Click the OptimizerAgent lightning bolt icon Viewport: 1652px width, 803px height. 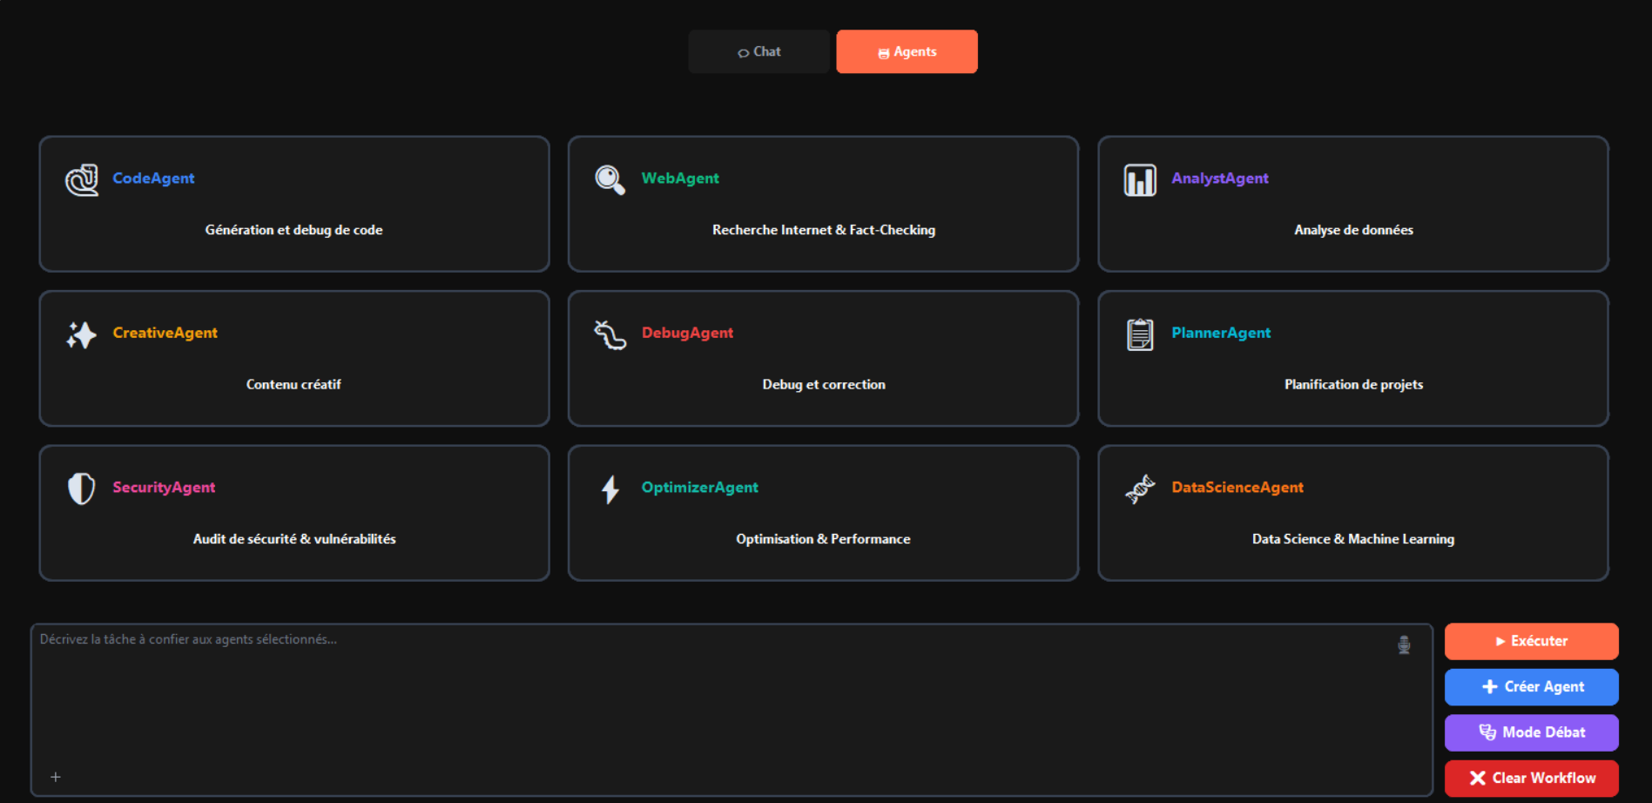coord(610,489)
